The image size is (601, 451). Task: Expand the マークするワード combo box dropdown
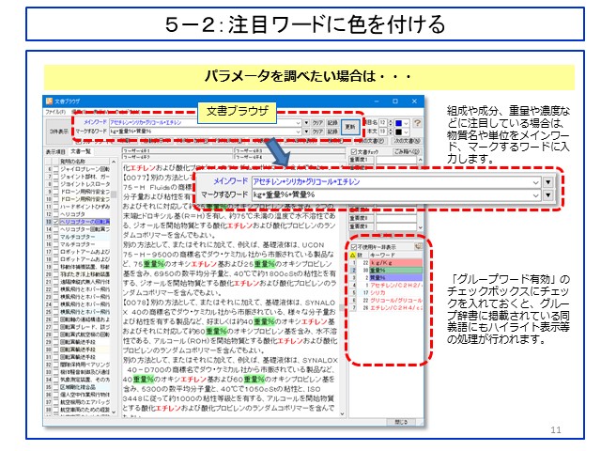(x=535, y=195)
